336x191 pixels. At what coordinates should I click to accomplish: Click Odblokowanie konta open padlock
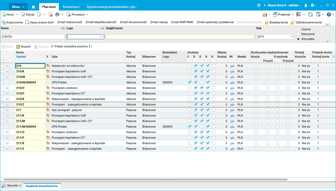click(306, 22)
